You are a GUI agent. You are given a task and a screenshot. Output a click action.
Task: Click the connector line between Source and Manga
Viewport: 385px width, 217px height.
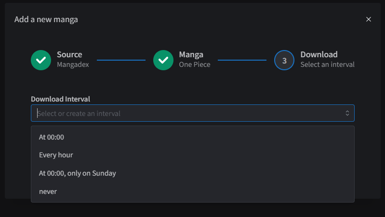tap(121, 60)
